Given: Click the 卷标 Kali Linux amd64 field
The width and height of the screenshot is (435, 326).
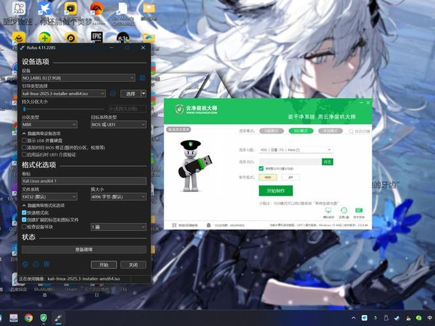Looking at the screenshot, I should [x=84, y=181].
